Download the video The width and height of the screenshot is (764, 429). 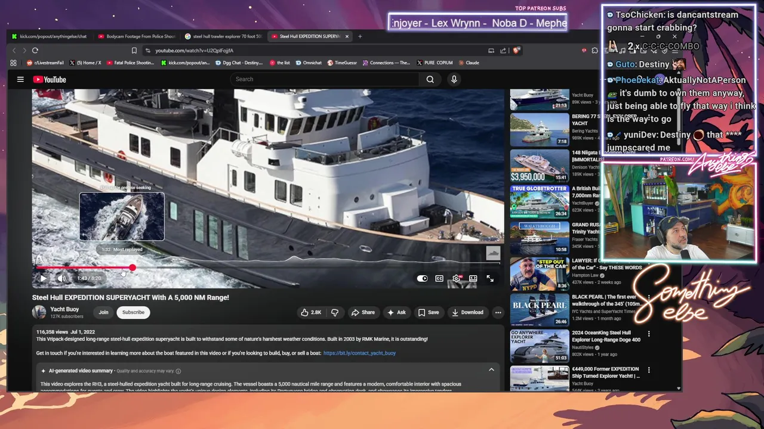tap(467, 312)
